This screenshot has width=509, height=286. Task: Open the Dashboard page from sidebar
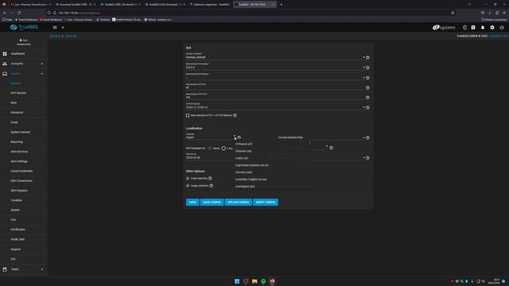[x=17, y=54]
